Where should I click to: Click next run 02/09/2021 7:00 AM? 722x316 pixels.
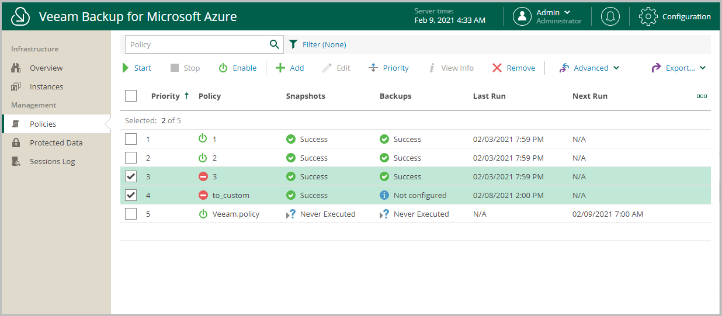point(608,214)
